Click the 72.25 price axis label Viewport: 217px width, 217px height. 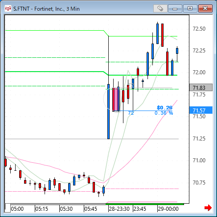[199, 51]
